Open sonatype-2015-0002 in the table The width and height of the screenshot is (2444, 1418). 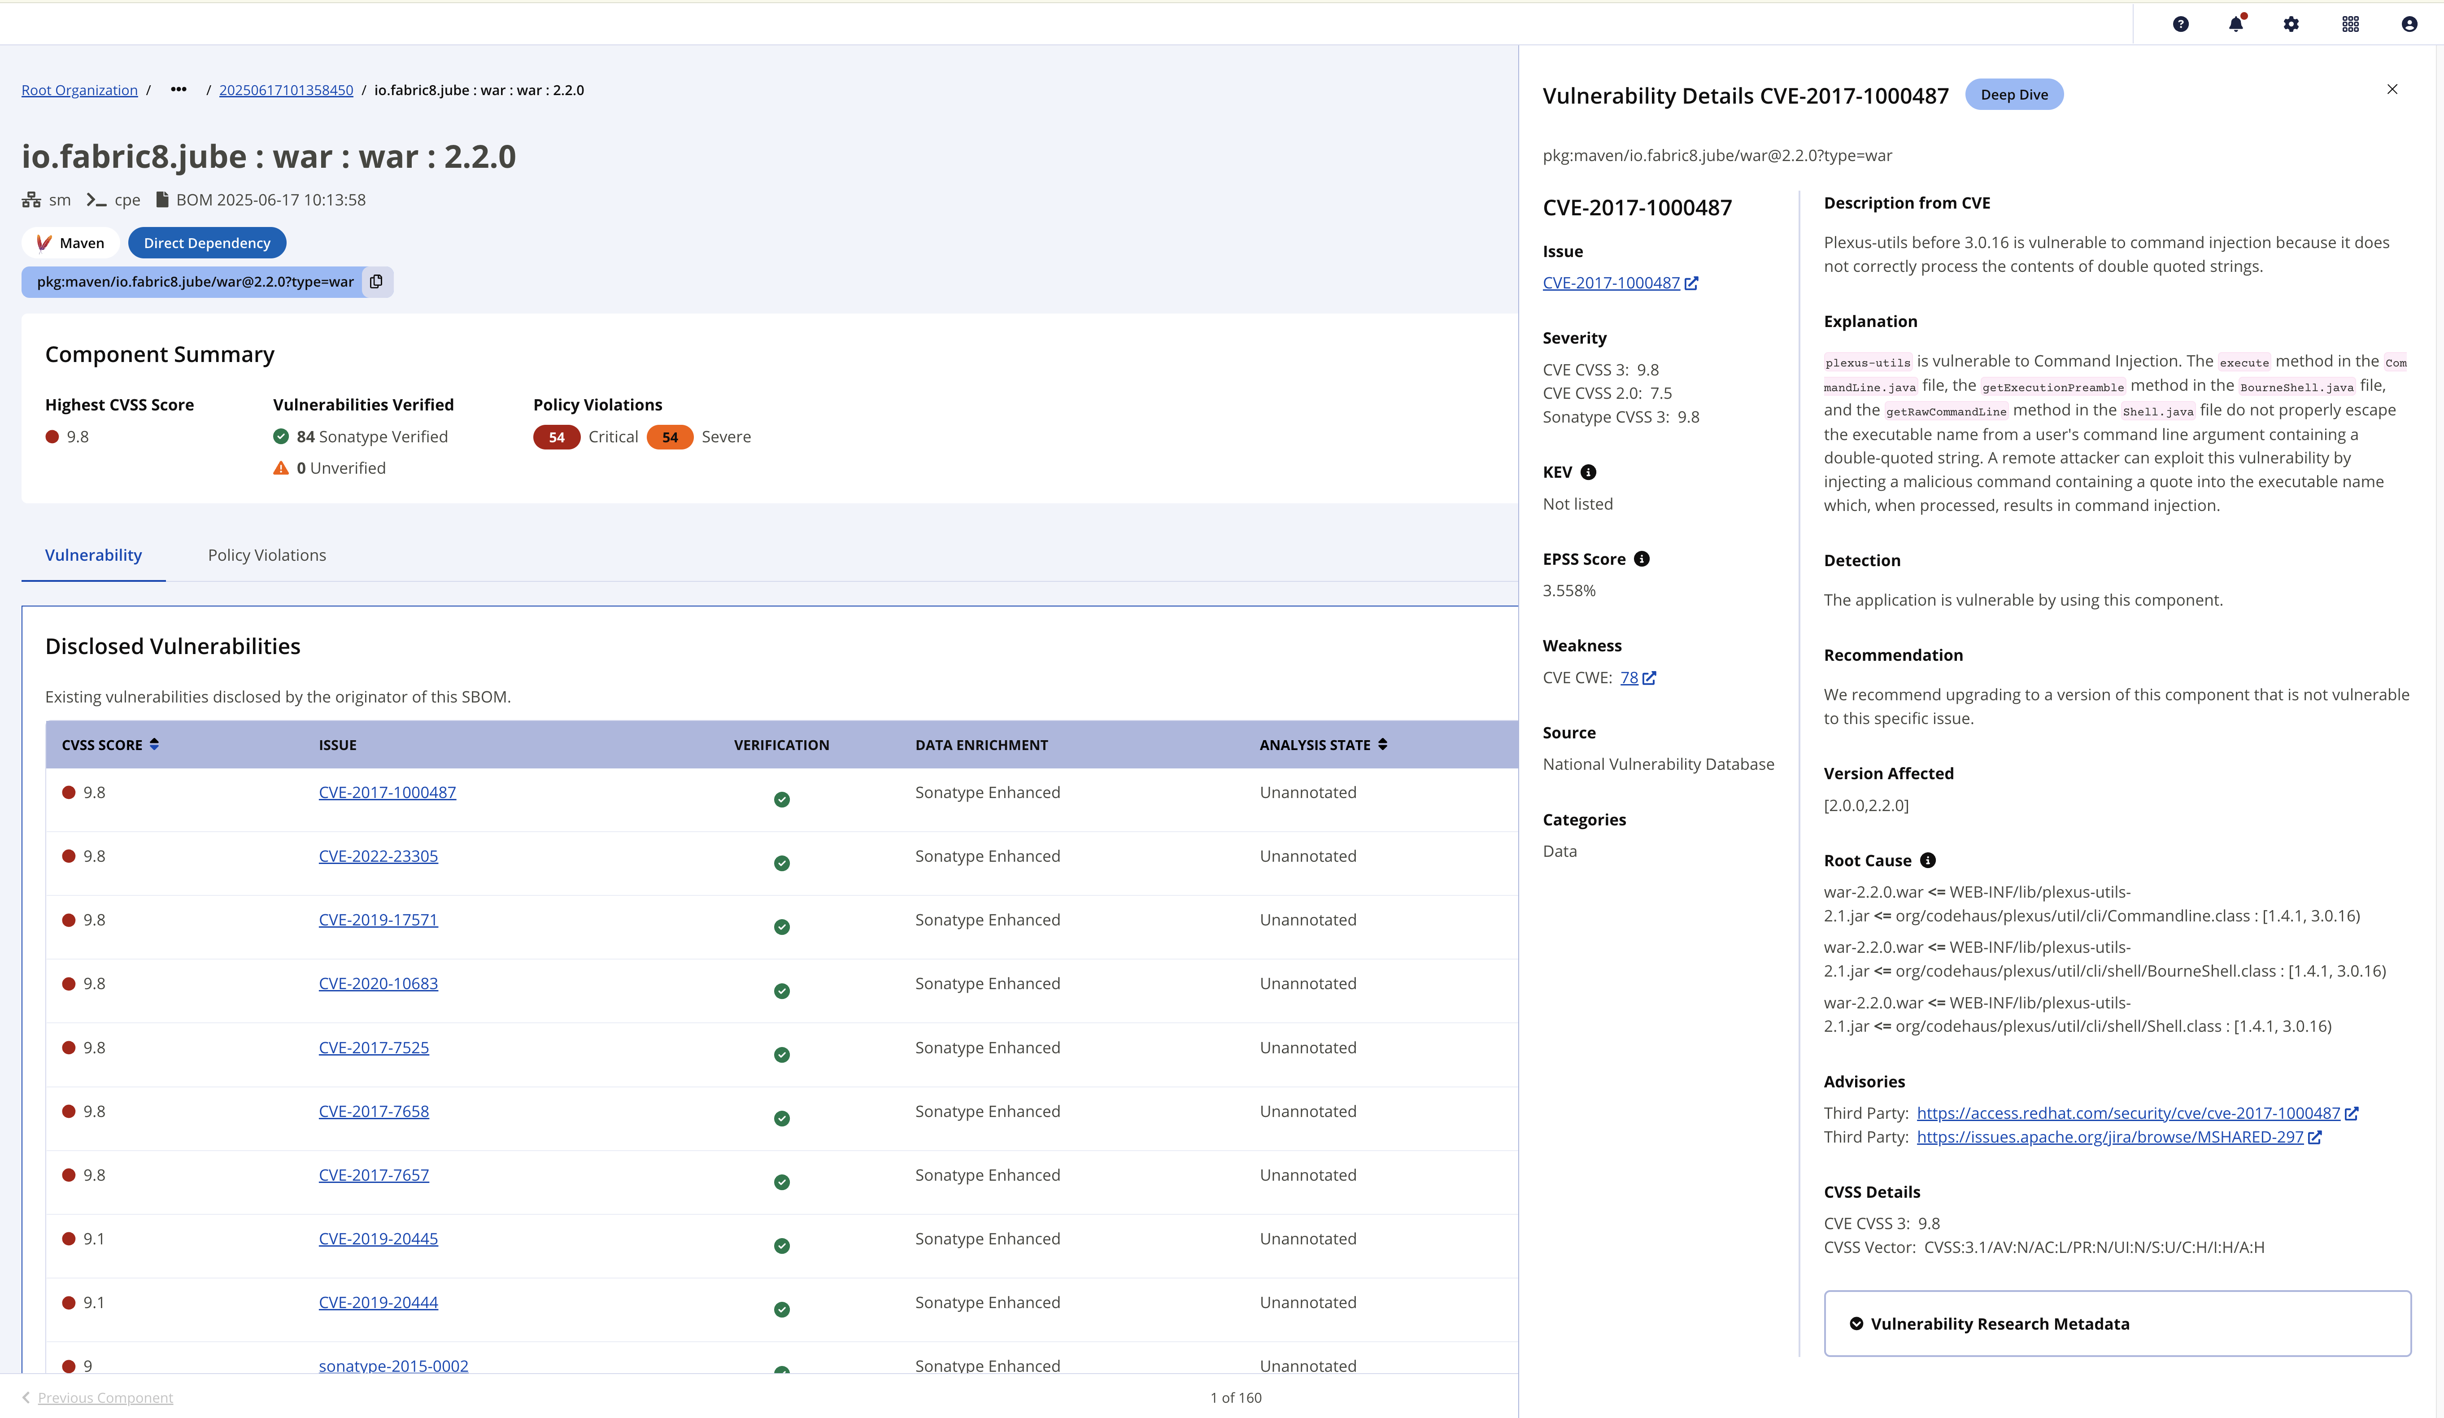click(393, 1365)
